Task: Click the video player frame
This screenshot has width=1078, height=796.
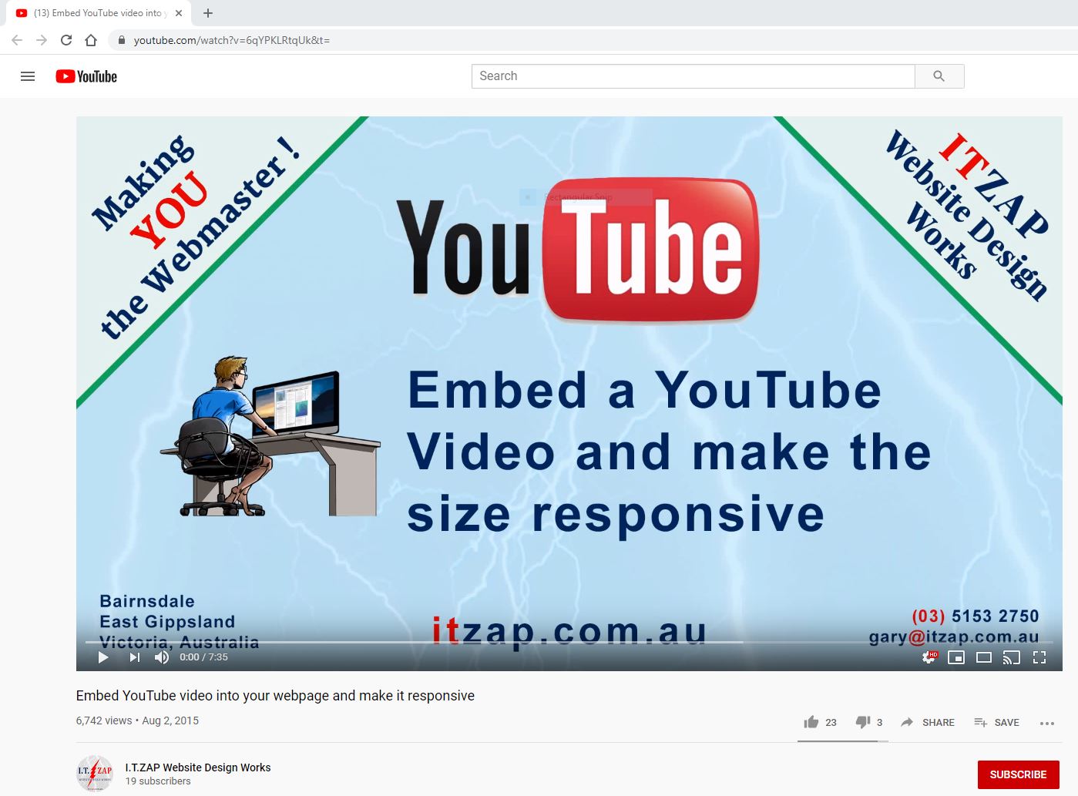Action: [569, 393]
